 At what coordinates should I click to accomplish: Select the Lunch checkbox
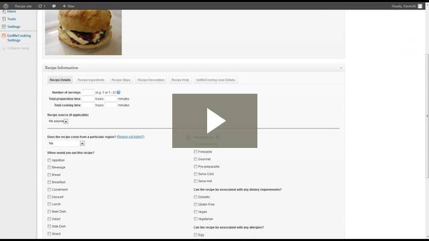(x=49, y=204)
